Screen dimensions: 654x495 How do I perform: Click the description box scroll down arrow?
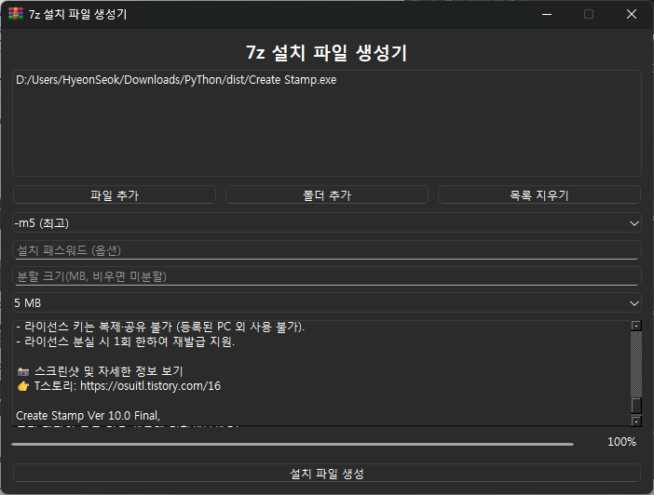(636, 421)
